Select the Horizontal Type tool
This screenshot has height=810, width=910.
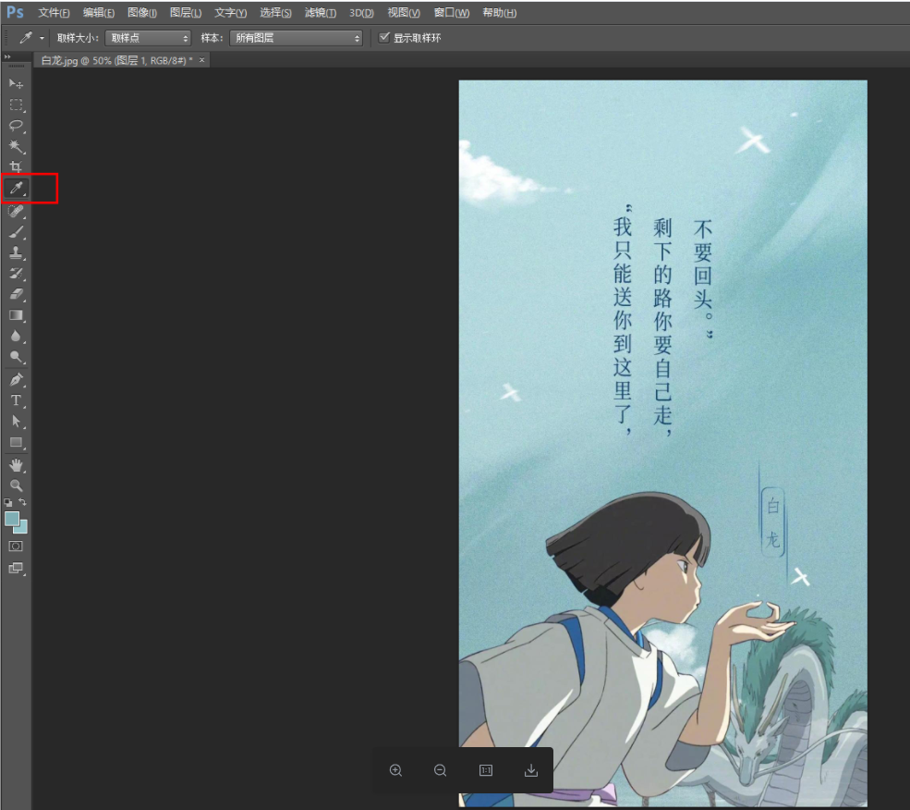[x=14, y=399]
